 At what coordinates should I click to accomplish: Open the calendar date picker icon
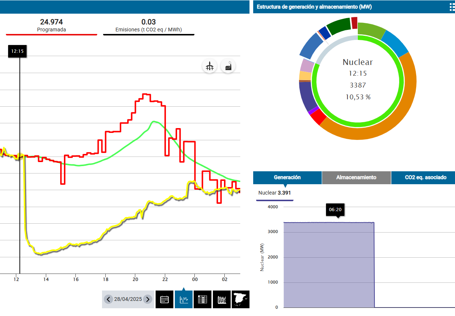click(x=165, y=299)
